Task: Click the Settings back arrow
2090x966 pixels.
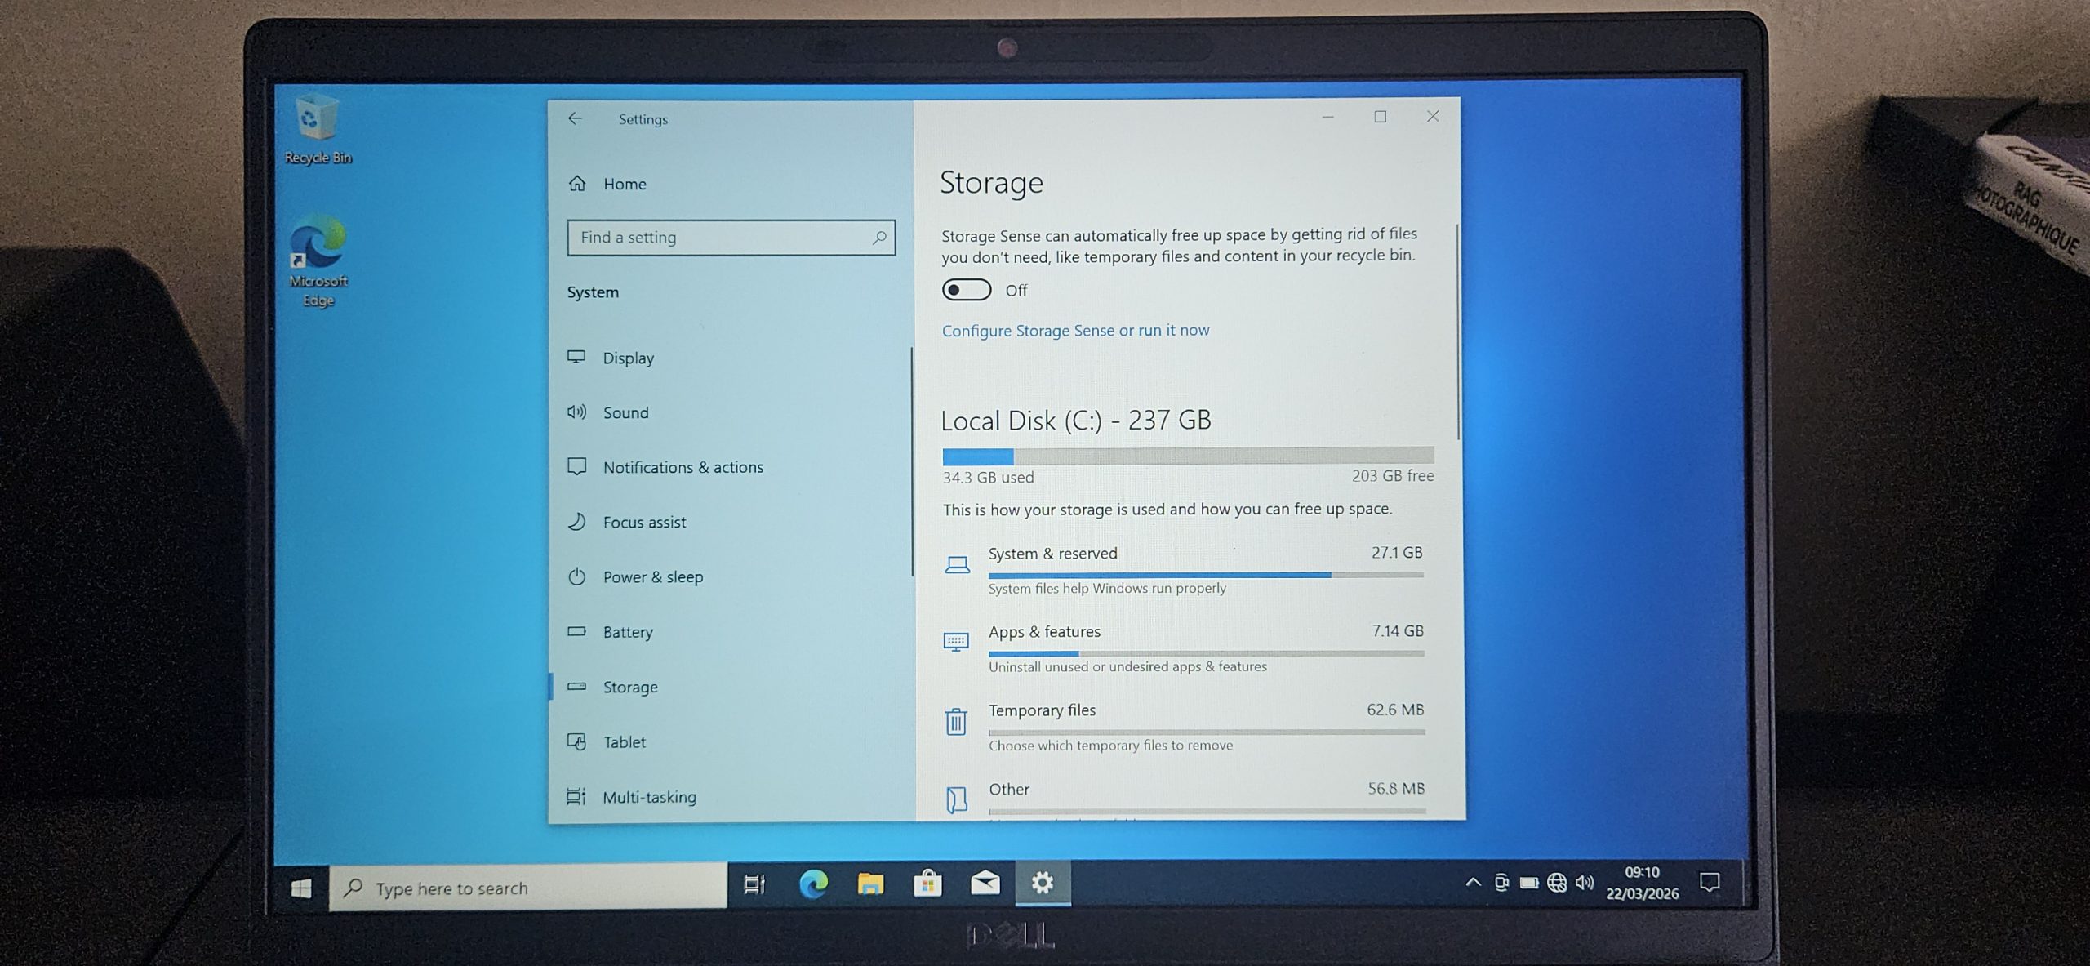Action: (x=575, y=118)
